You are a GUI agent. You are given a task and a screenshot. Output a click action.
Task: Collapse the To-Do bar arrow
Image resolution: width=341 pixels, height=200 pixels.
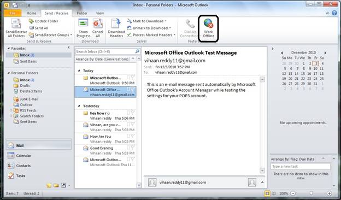(x=273, y=49)
